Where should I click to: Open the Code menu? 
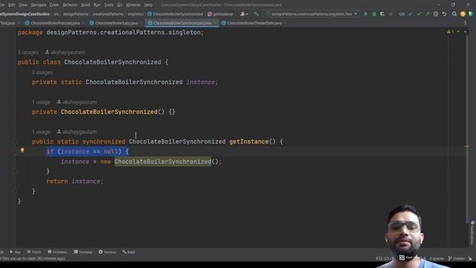click(x=54, y=5)
